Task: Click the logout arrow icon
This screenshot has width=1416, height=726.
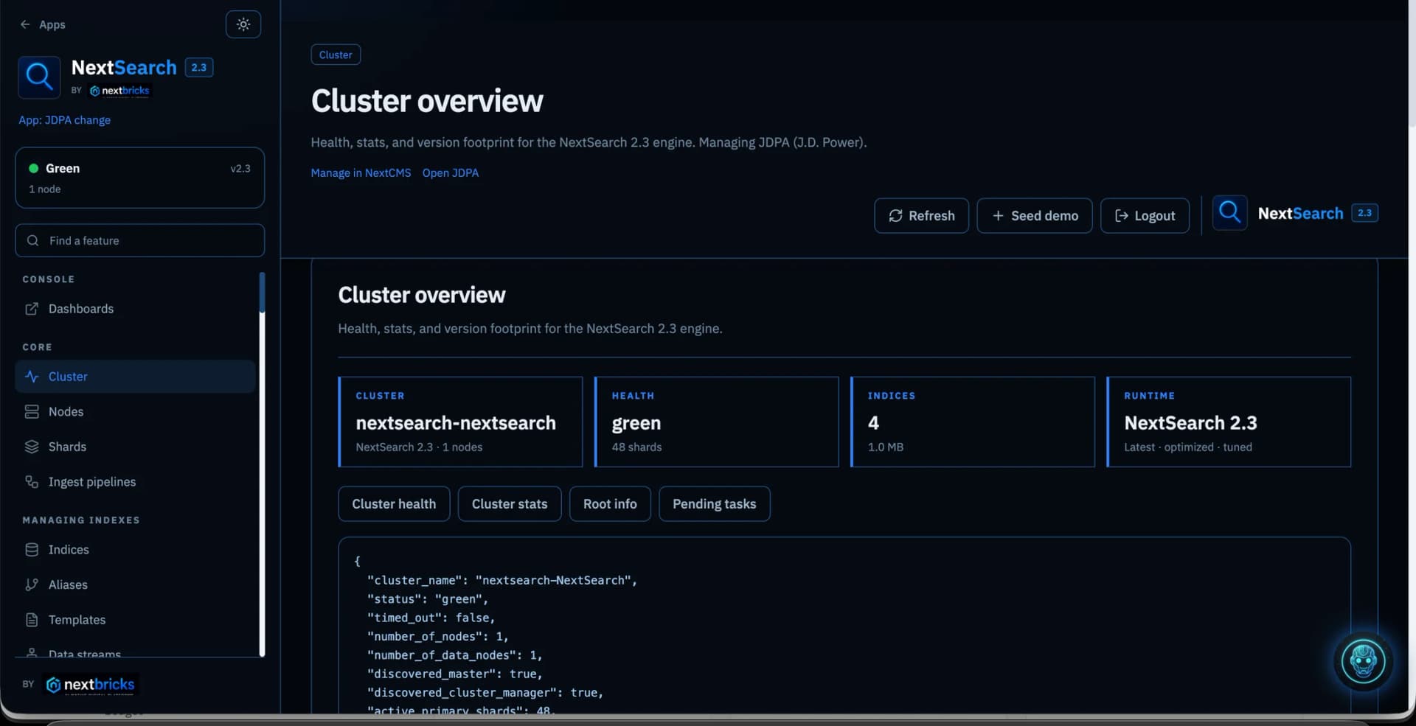Action: [1121, 216]
